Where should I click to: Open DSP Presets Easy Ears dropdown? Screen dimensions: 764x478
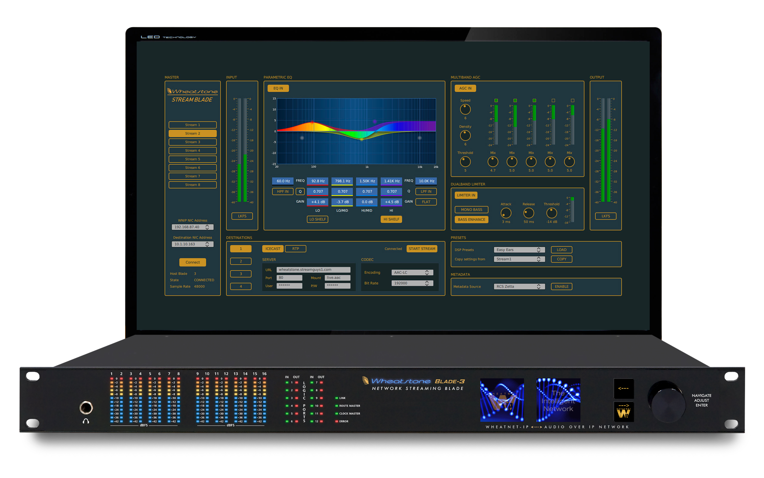[519, 250]
